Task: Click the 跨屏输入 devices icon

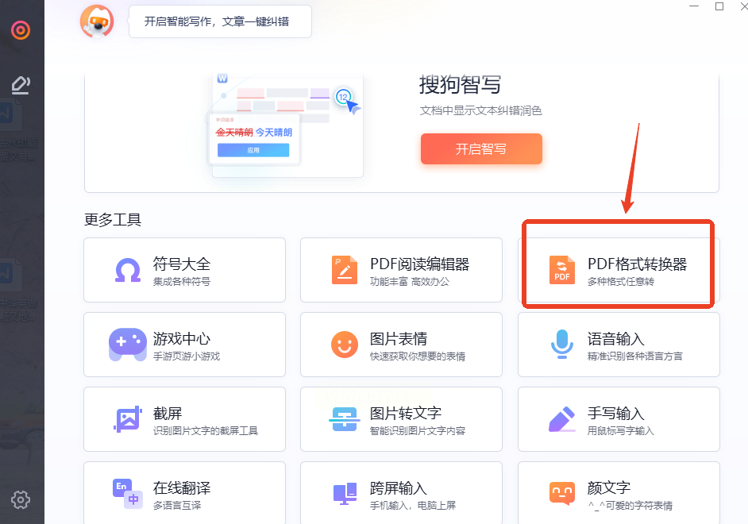Action: point(345,494)
